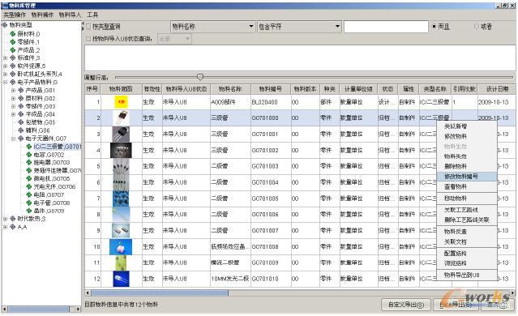Click the 电阻,G0707 category icon
Viewport: 518px width, 316px height.
(x=29, y=194)
